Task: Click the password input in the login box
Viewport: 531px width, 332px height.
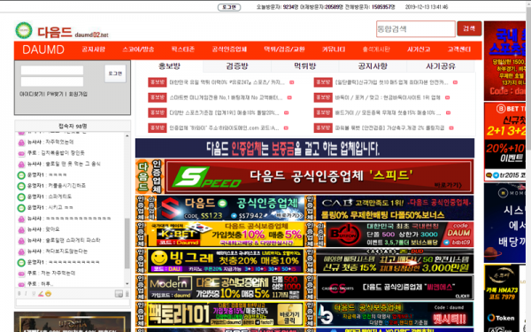Action: (x=52, y=81)
